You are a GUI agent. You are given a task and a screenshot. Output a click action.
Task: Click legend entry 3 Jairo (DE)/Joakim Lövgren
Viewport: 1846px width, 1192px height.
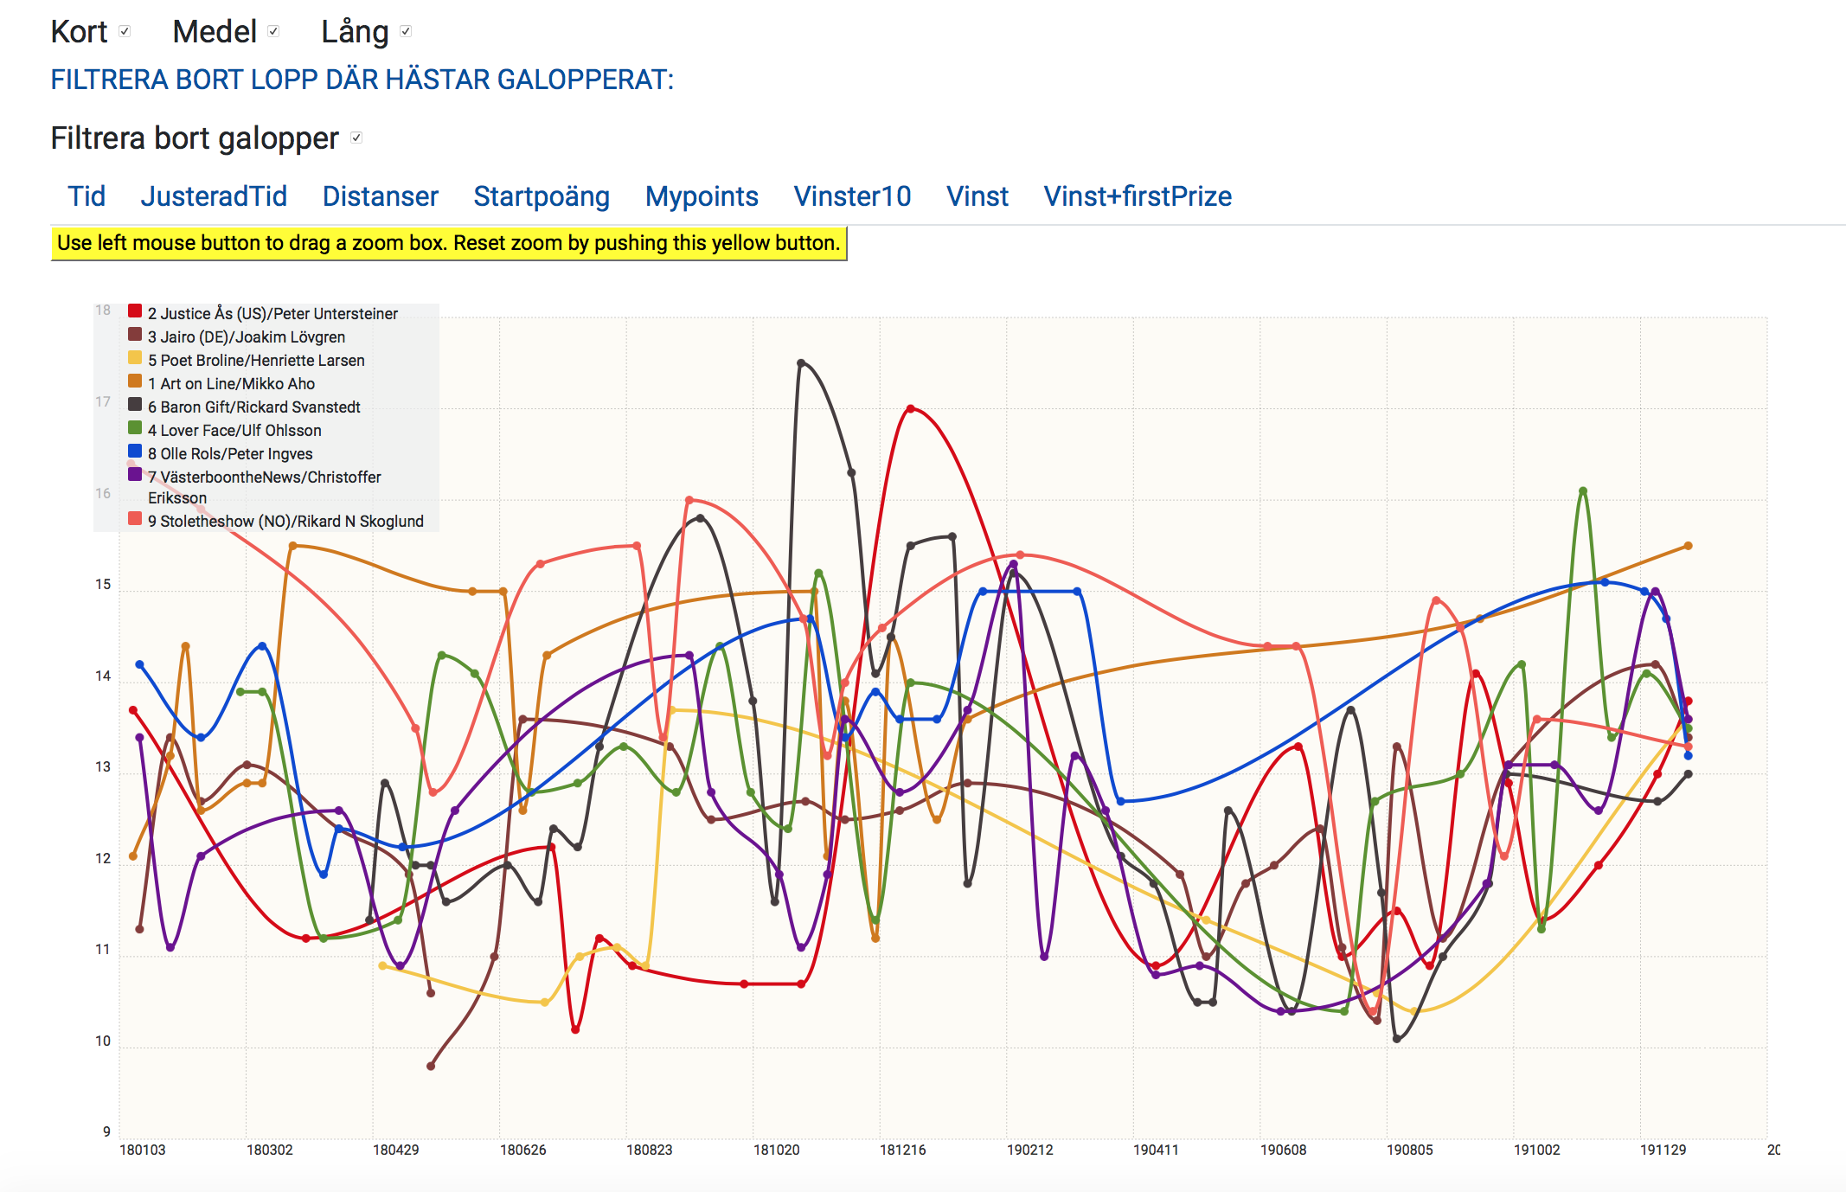pos(247,336)
